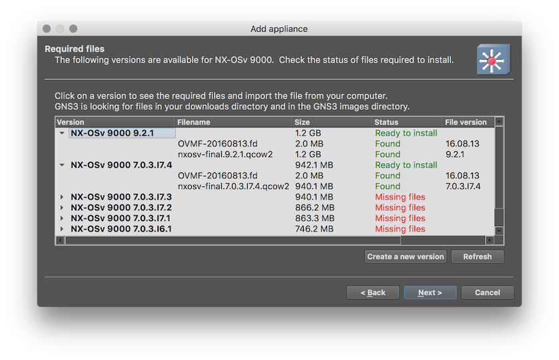The width and height of the screenshot is (559, 360).
Task: Click Ready to install status for 7.0.3.I7.4
Action: click(x=406, y=165)
